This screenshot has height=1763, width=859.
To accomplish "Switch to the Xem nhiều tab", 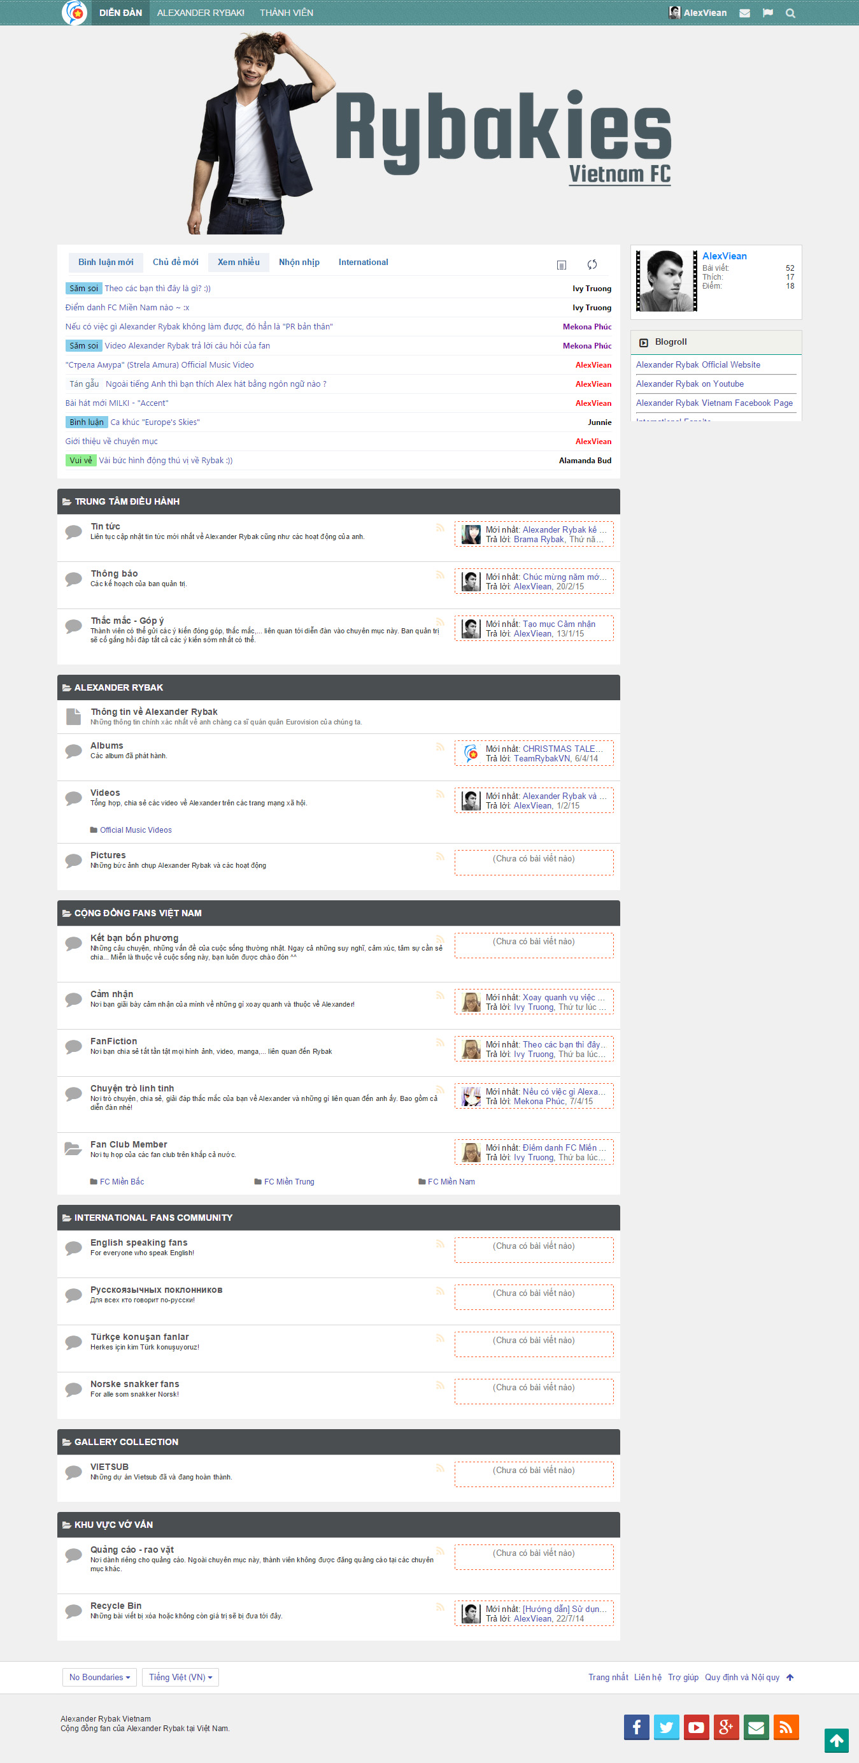I will (x=239, y=262).
